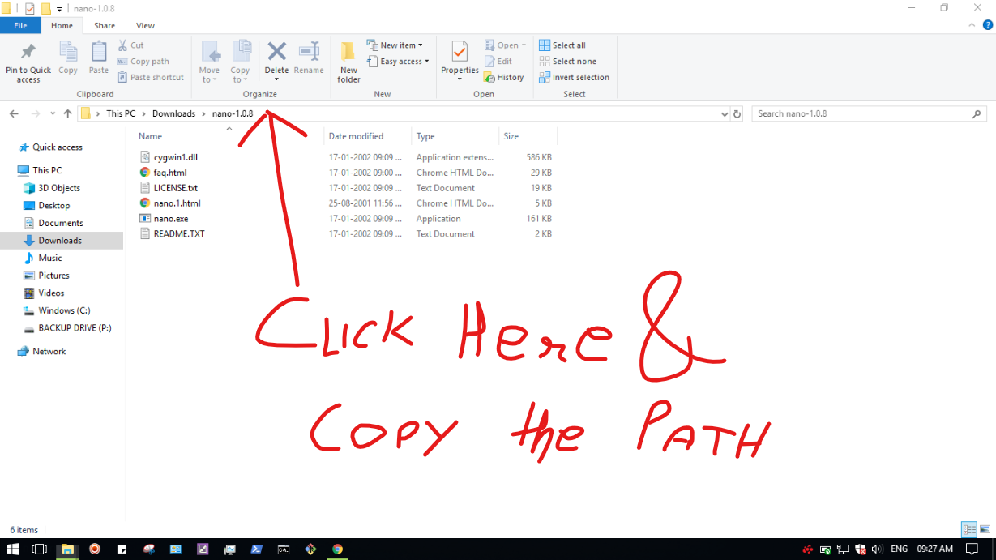Image resolution: width=996 pixels, height=560 pixels.
Task: Open History in the Open group
Action: tap(504, 78)
